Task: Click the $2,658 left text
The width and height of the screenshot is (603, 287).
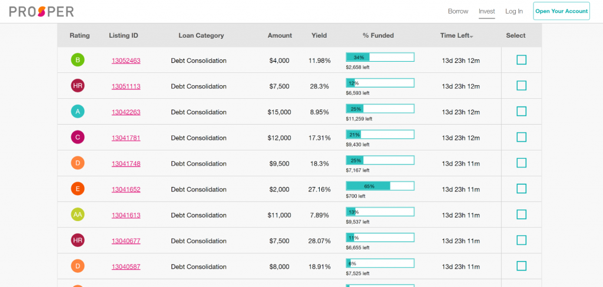Action: 357,67
